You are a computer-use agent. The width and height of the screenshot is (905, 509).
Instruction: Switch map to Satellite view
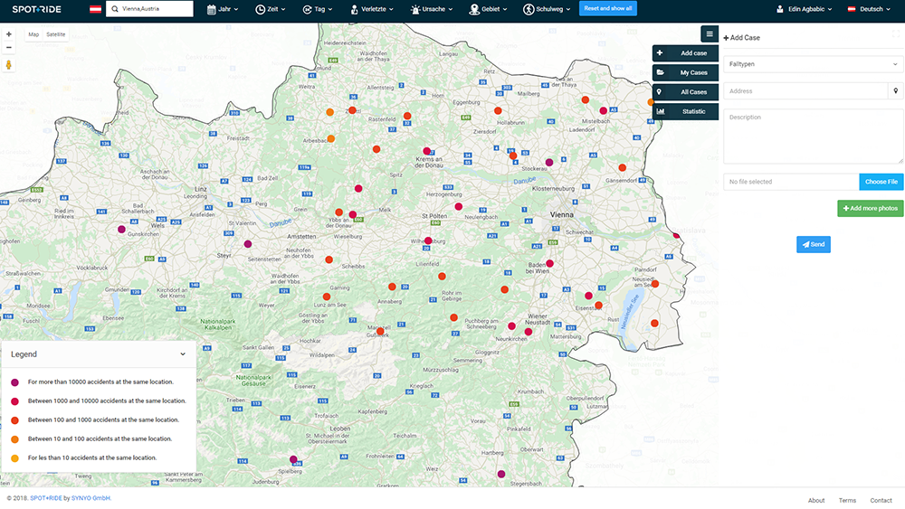coord(56,34)
